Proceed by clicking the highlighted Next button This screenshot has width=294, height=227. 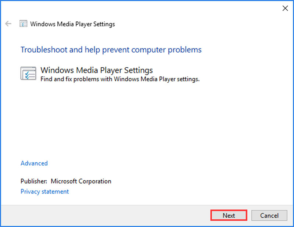tap(229, 215)
